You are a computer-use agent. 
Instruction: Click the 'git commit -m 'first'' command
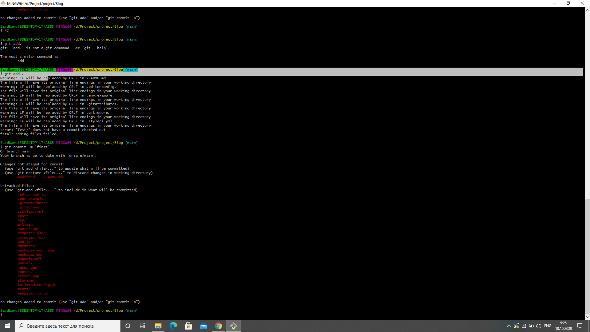[x=25, y=147]
